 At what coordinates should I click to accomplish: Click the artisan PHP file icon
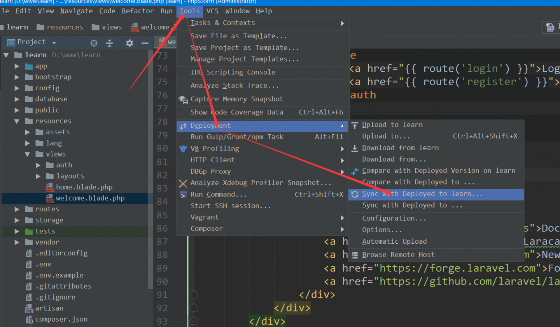pyautogui.click(x=29, y=309)
